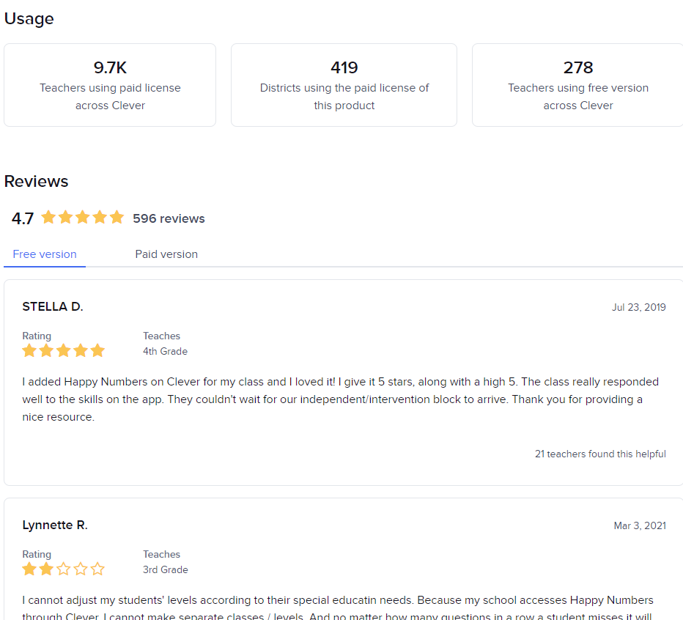
Task: Click "21 teachers found this helpful" text
Action: click(x=600, y=454)
